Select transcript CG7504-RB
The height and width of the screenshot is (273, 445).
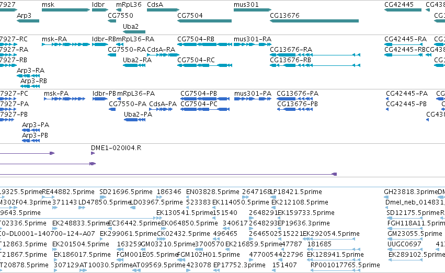(x=204, y=44)
